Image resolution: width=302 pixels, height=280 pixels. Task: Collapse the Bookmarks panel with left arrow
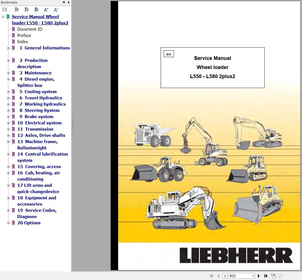(68, 2)
